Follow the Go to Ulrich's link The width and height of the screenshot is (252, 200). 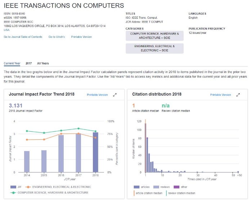[57, 37]
